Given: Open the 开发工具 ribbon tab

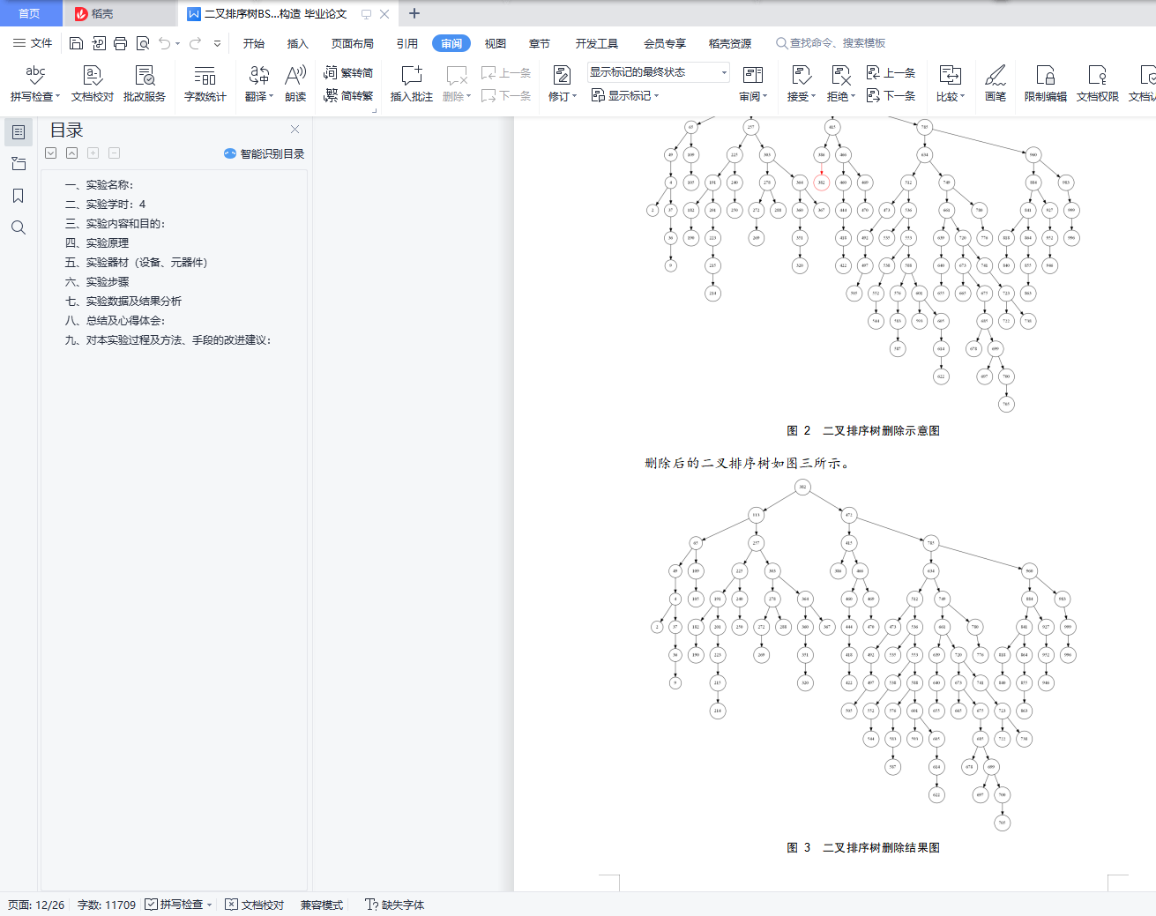Looking at the screenshot, I should [597, 43].
